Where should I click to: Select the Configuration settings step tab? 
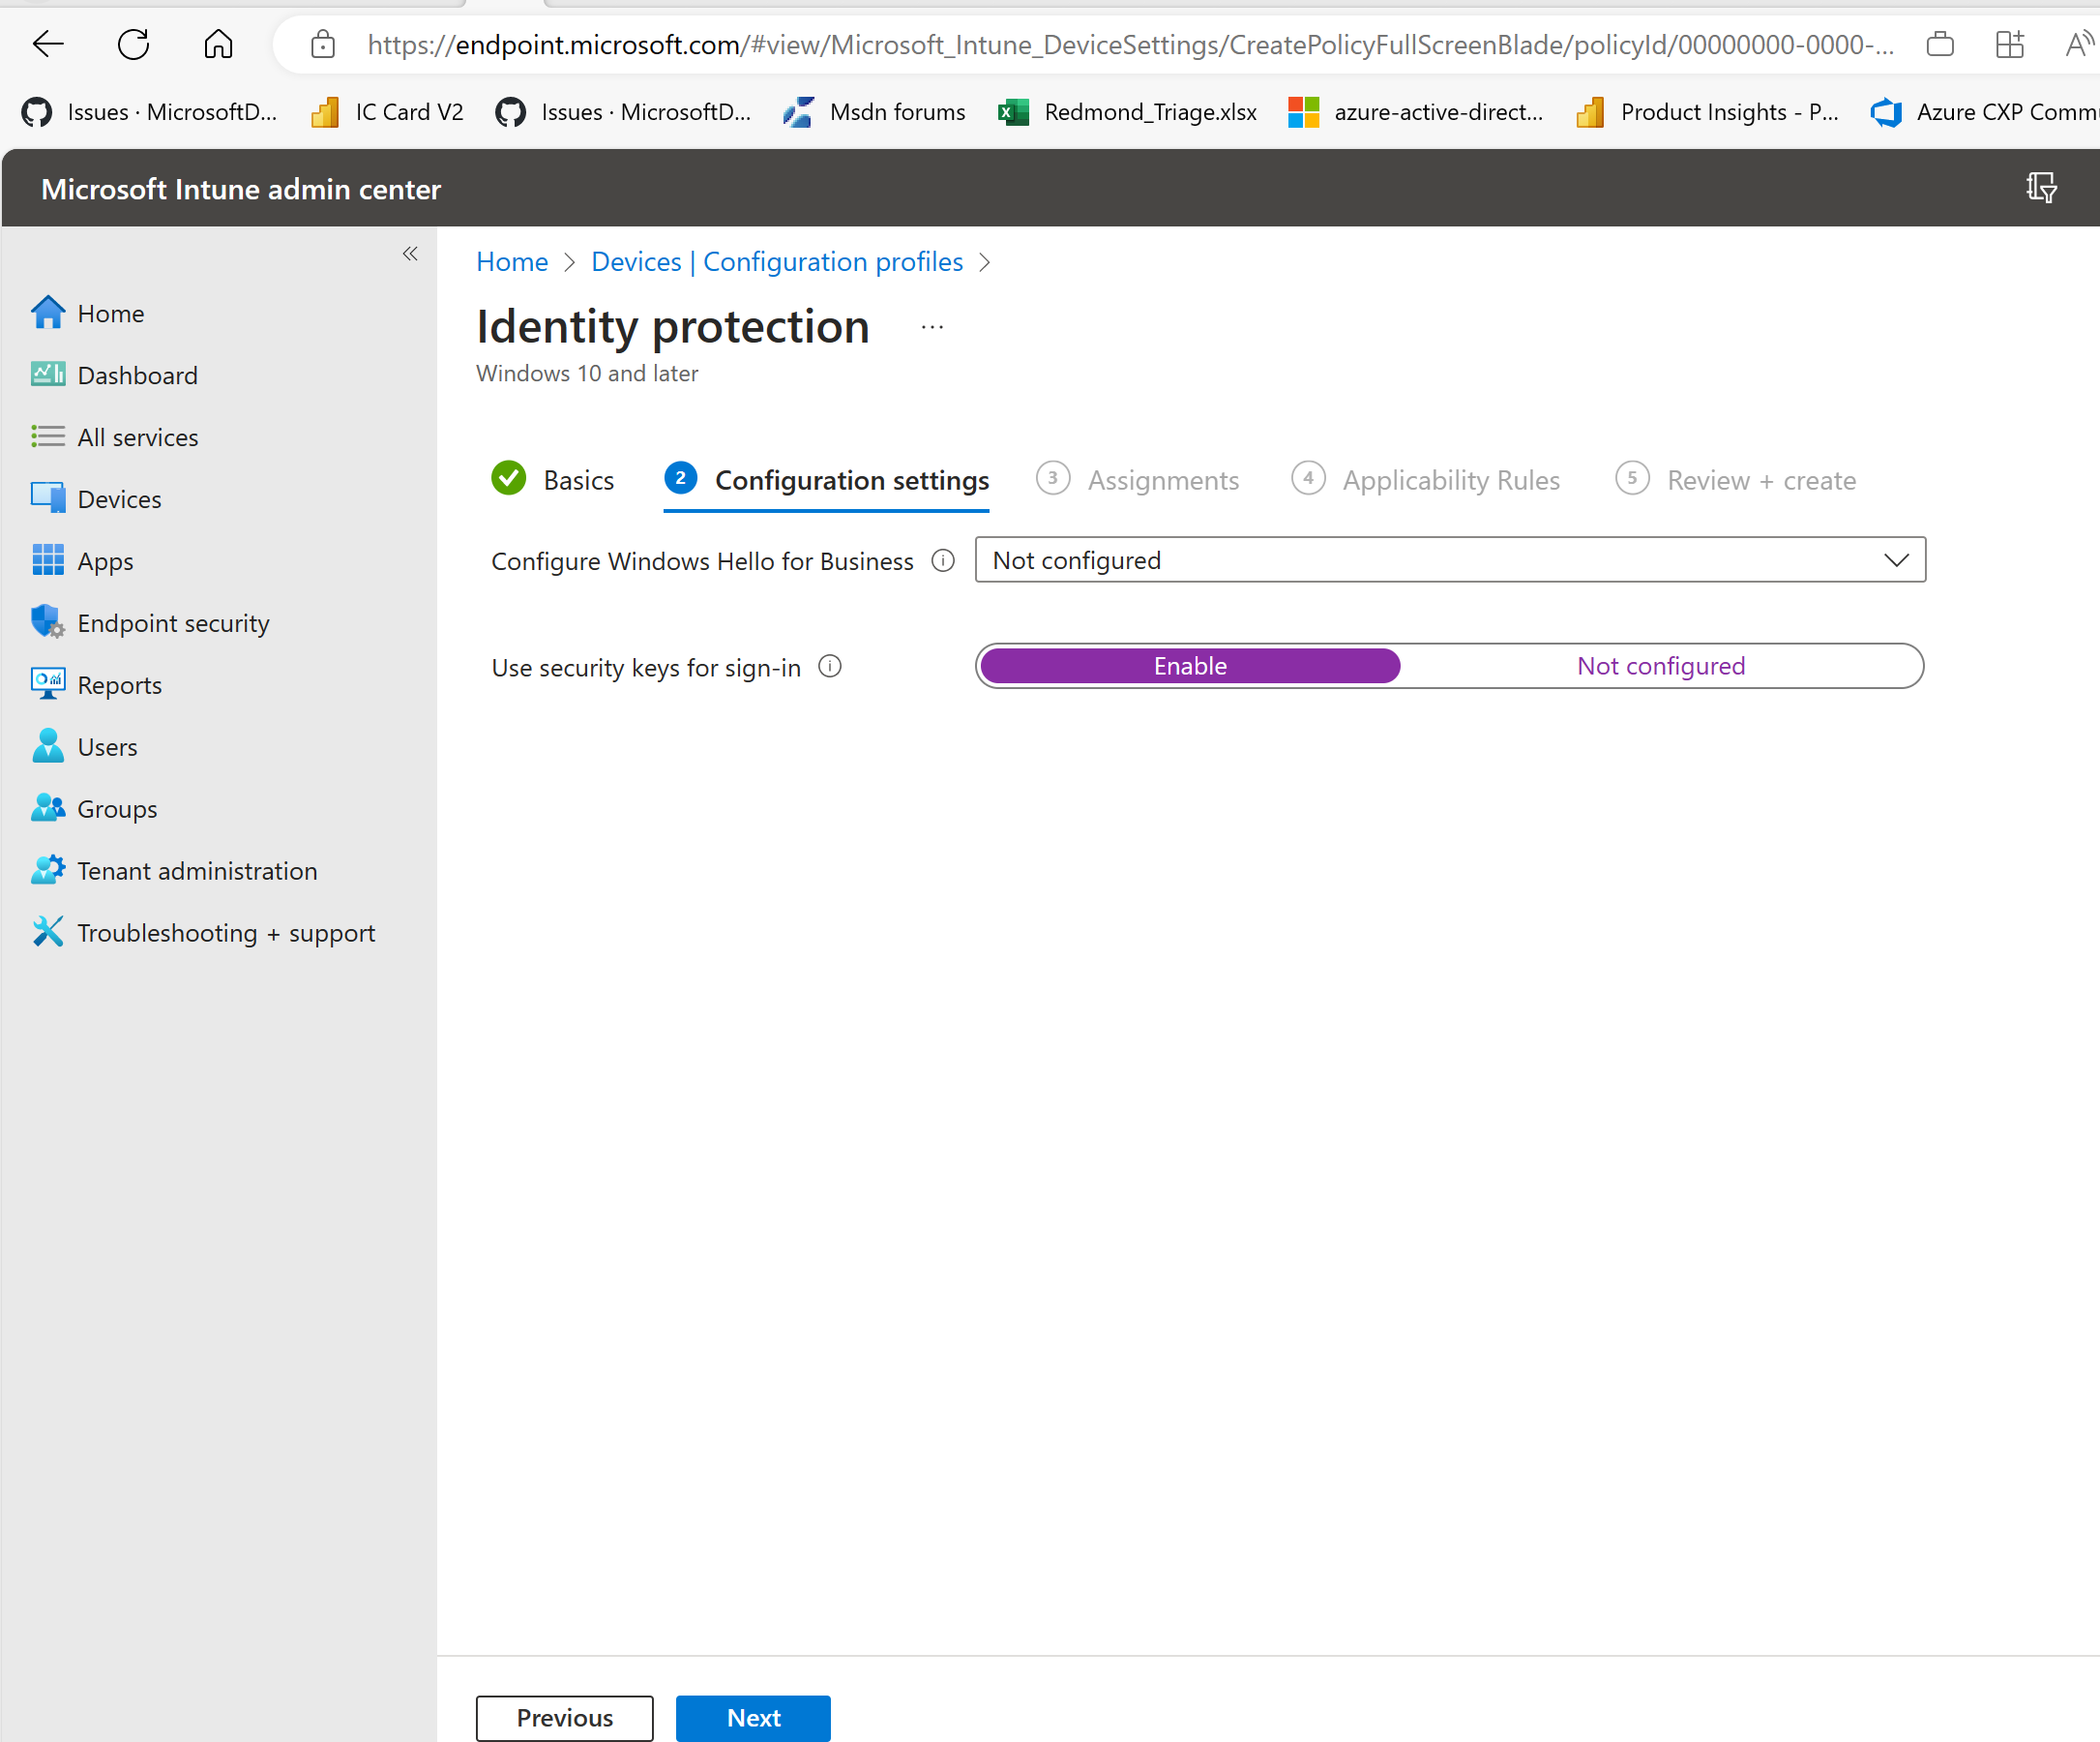(827, 480)
